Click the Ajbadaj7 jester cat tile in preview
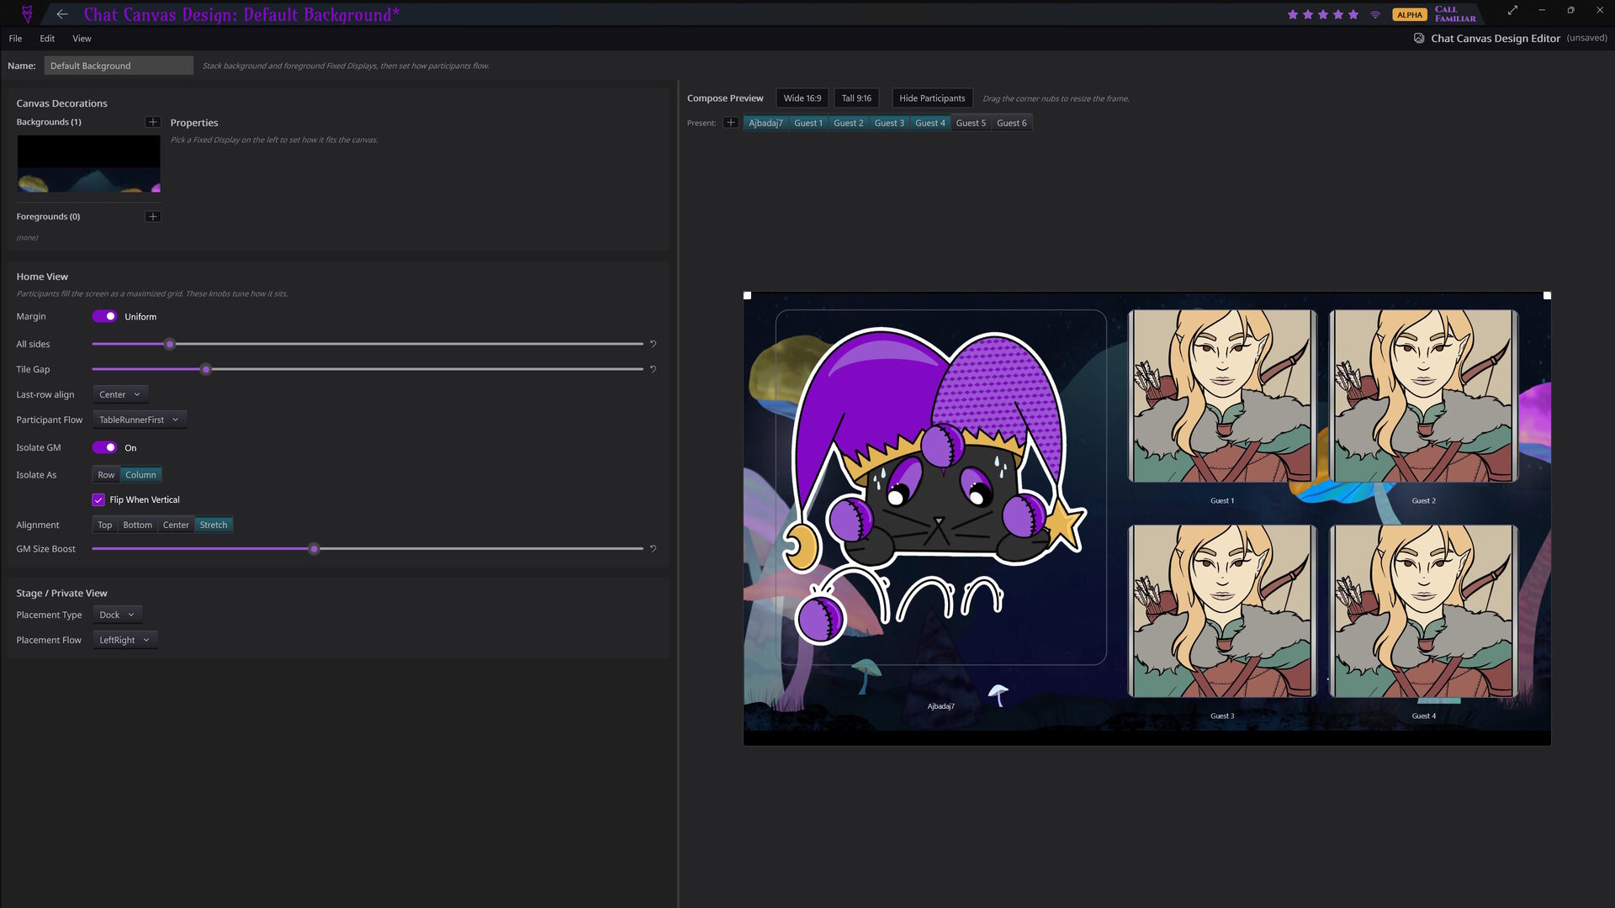This screenshot has height=908, width=1615. [940, 488]
